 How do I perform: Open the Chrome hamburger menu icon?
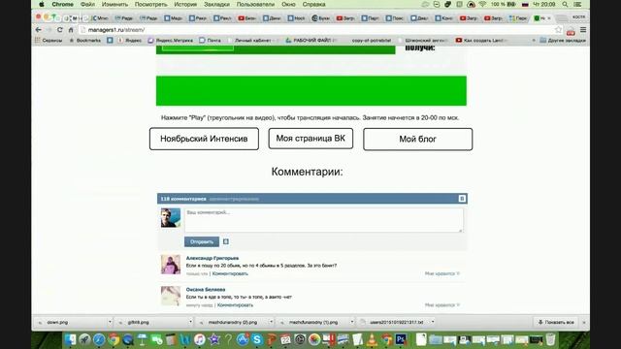tap(583, 30)
